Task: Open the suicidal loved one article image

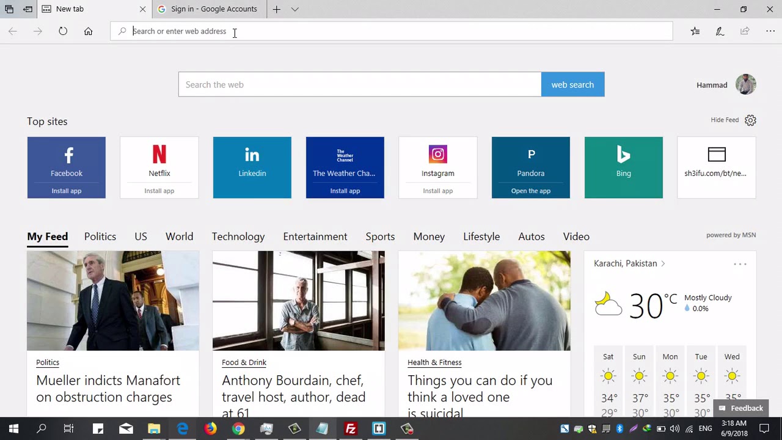Action: pyautogui.click(x=484, y=301)
